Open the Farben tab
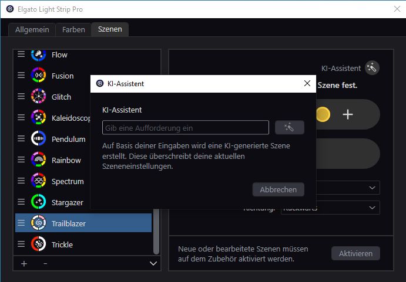Image resolution: width=406 pixels, height=282 pixels. [x=73, y=29]
